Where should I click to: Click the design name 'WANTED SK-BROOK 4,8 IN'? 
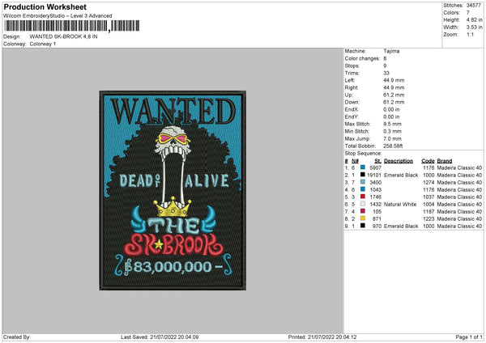63,36
